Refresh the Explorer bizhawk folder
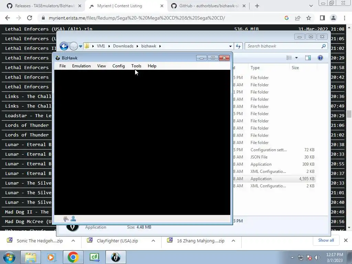Viewport: 352px width, 264px height. [238, 46]
